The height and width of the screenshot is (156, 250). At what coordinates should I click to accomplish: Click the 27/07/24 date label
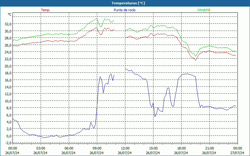[x=237, y=153]
